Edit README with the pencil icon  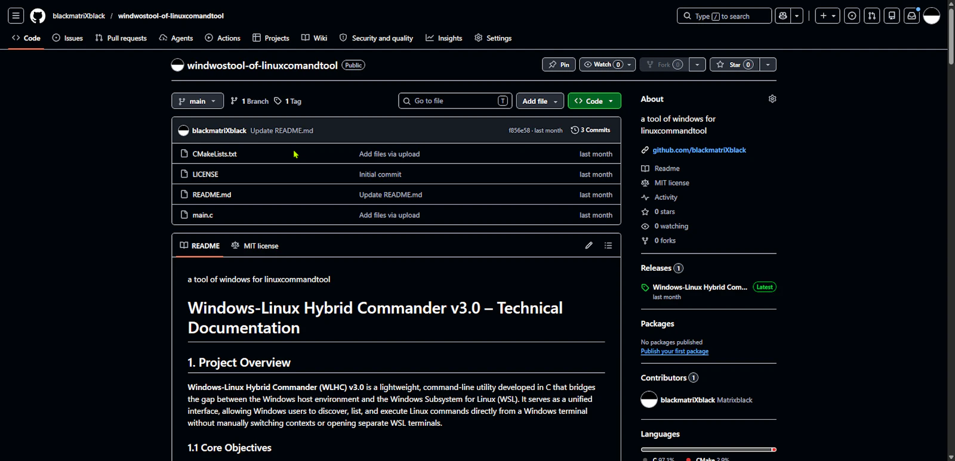pyautogui.click(x=589, y=245)
